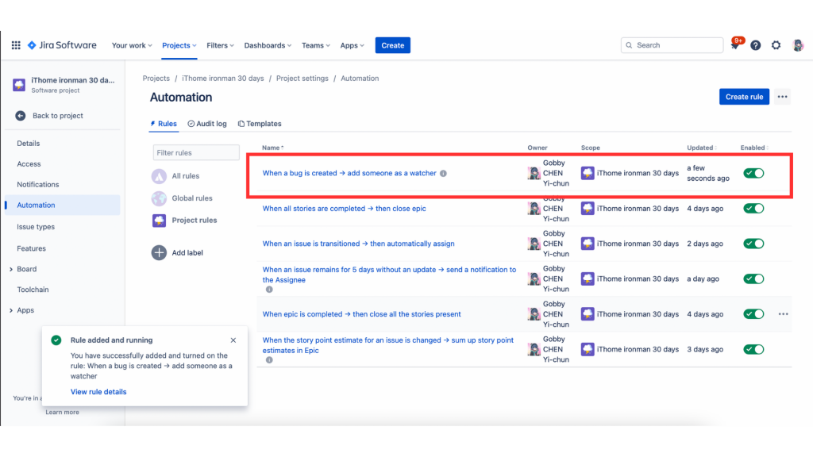Click the Global rules globe icon
The image size is (813, 457).
click(159, 198)
